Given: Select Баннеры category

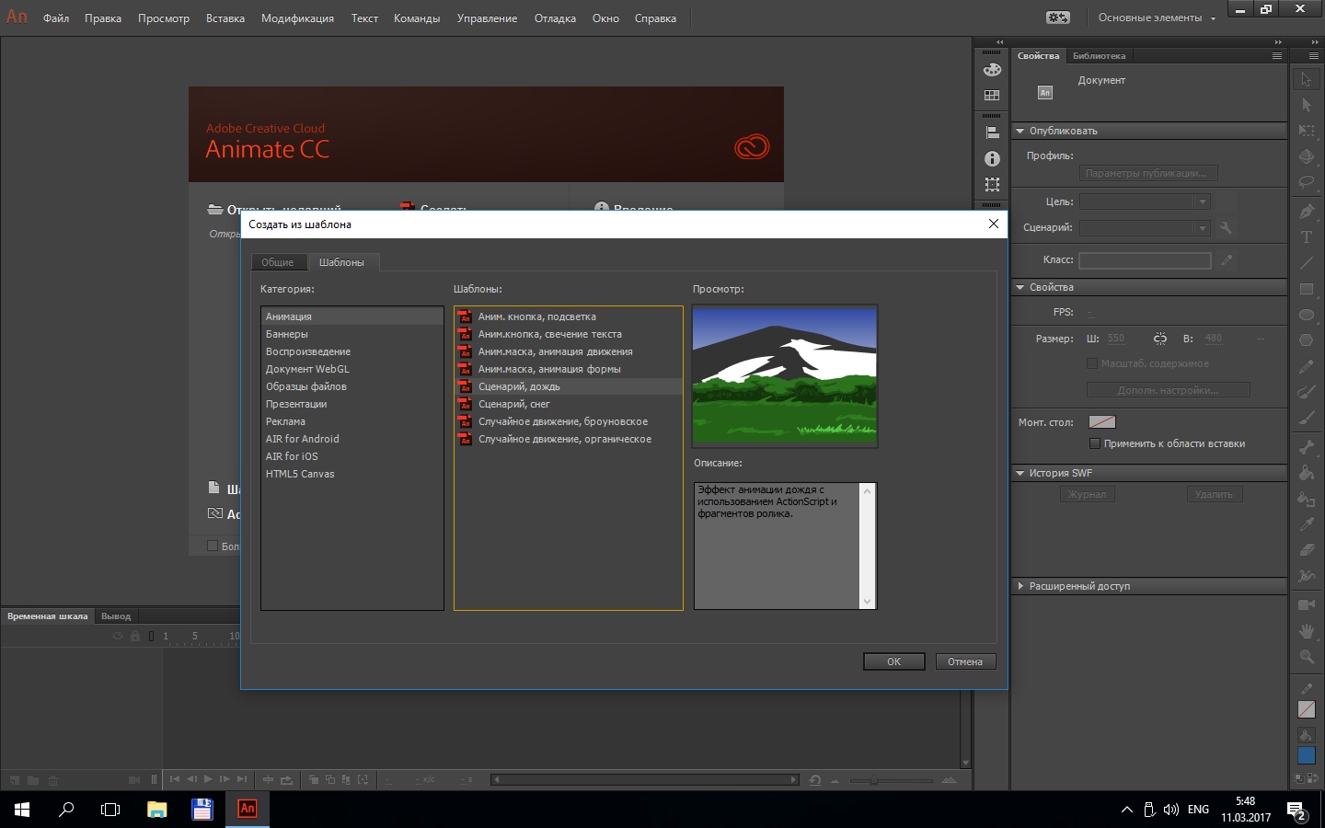Looking at the screenshot, I should point(351,334).
